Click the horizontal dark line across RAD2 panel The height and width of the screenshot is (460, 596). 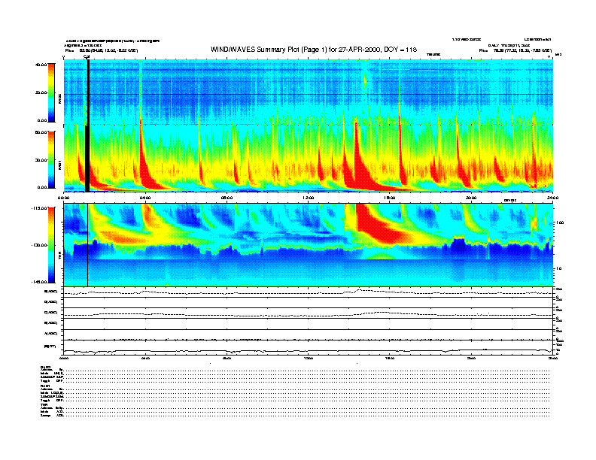pyautogui.click(x=309, y=94)
